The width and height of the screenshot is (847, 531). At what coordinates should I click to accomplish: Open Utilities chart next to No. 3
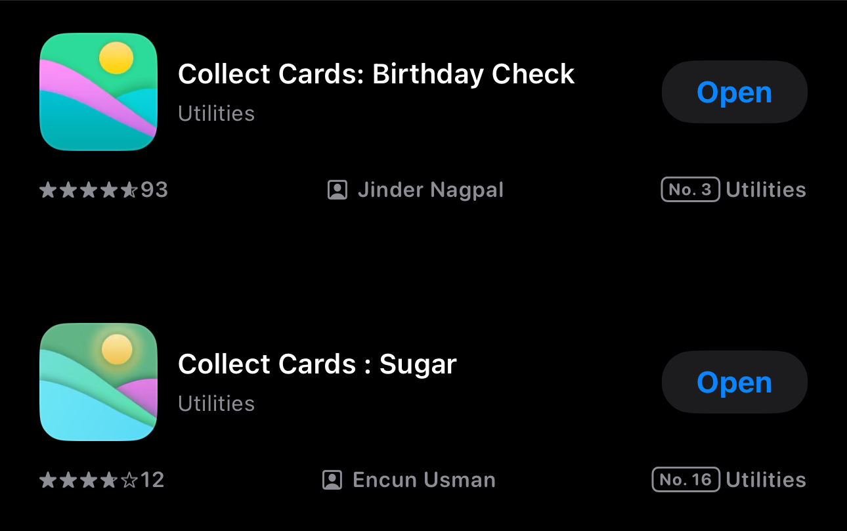click(x=766, y=190)
